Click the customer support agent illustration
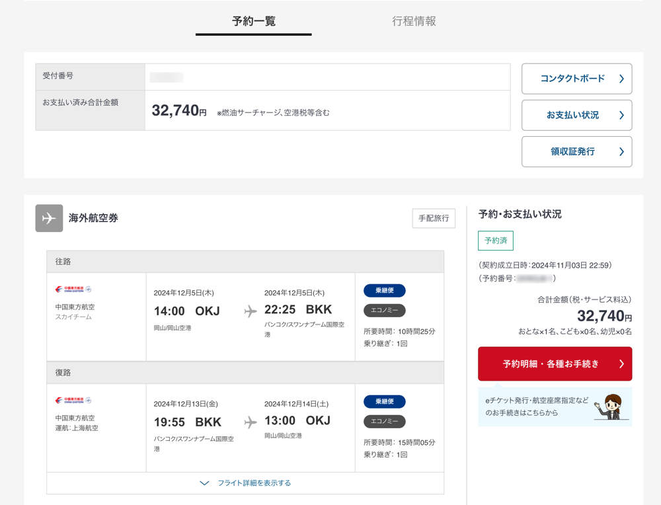661x505 pixels. point(609,407)
